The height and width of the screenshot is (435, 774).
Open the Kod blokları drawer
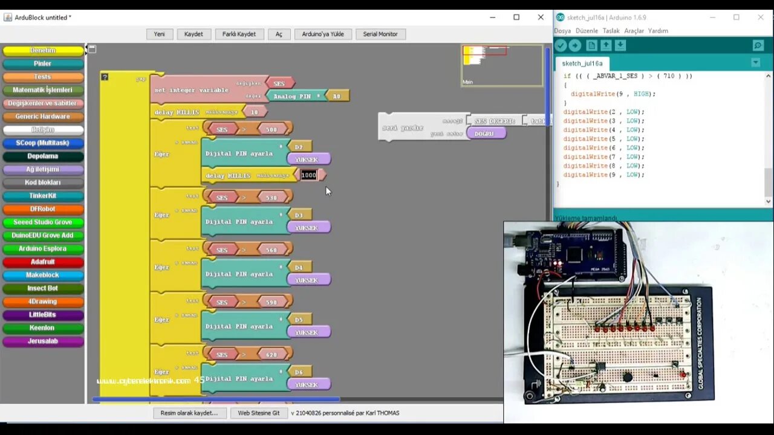pos(43,182)
